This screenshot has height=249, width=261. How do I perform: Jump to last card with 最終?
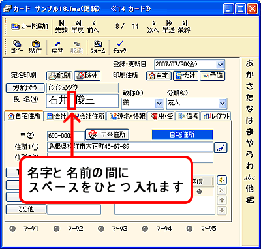pyautogui.click(x=184, y=27)
